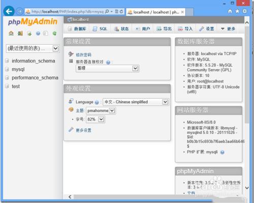
Task: Click horizontal scrollbar left arrow
Action: coord(70,197)
